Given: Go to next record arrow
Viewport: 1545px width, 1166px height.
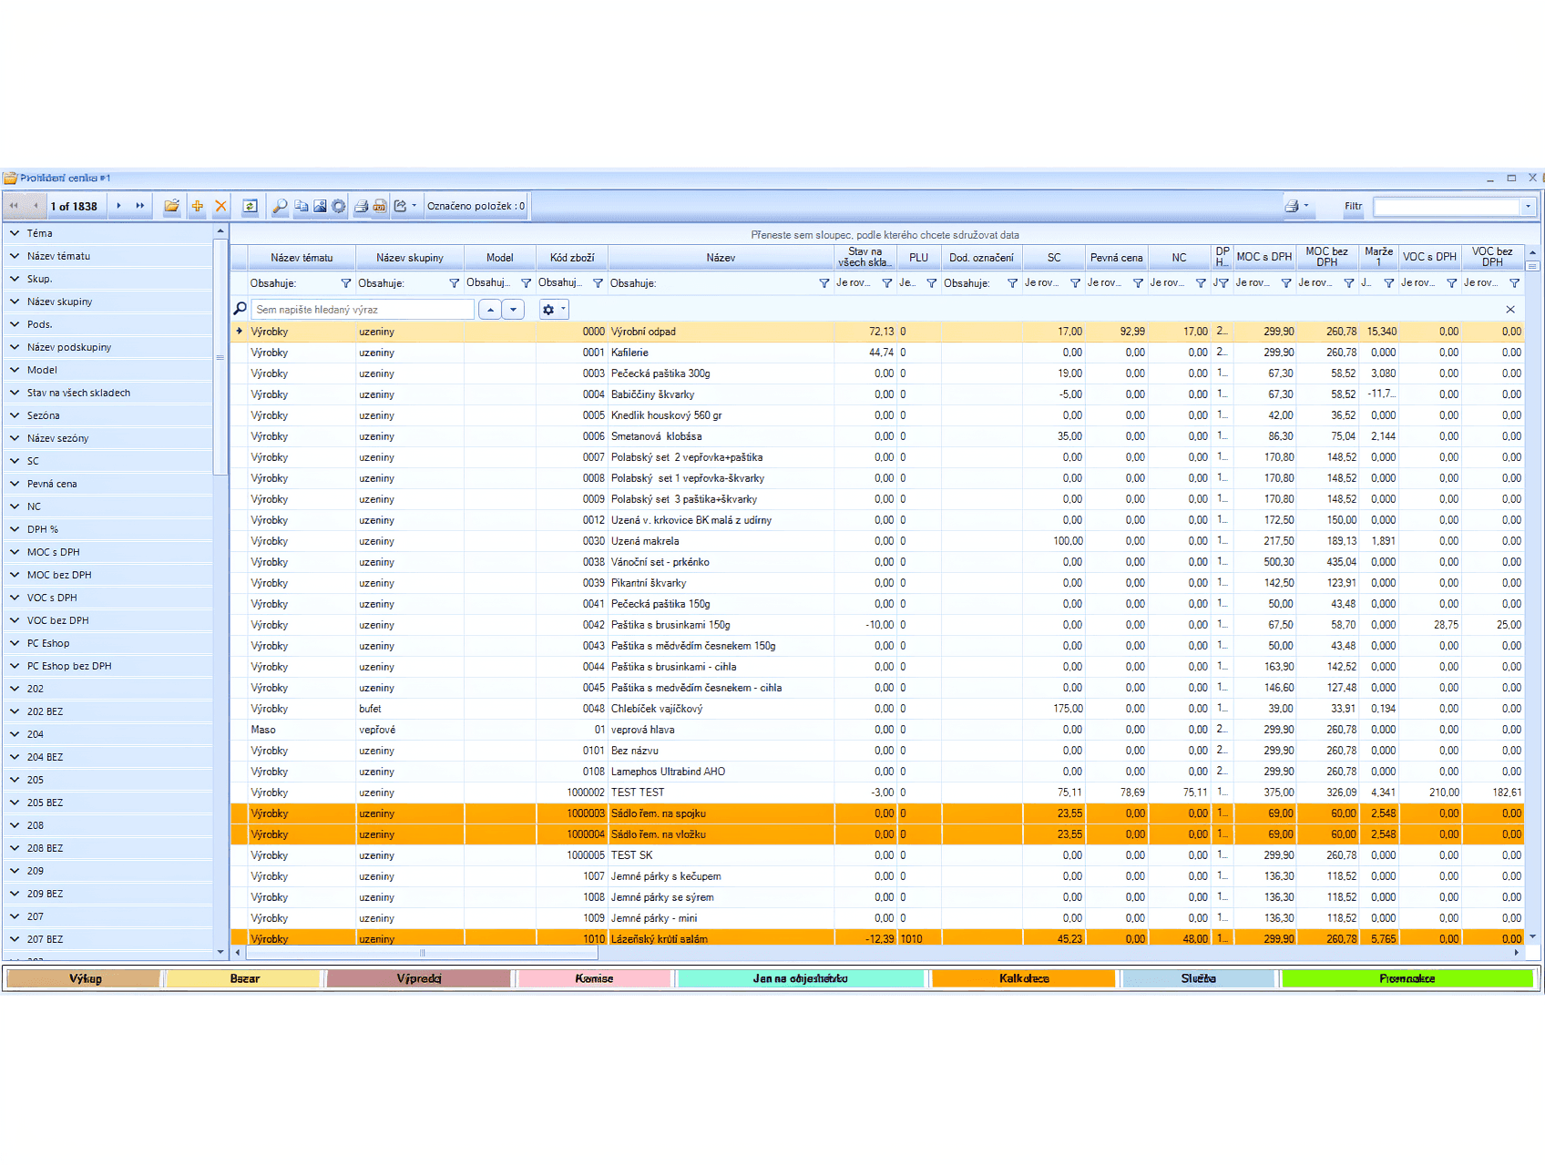Looking at the screenshot, I should click(119, 206).
